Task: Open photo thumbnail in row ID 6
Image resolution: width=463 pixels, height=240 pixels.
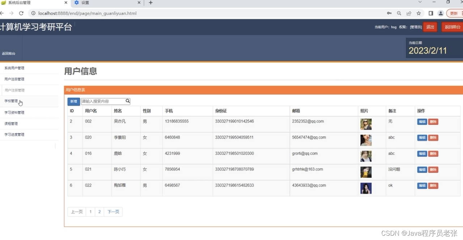Action: [x=366, y=188]
